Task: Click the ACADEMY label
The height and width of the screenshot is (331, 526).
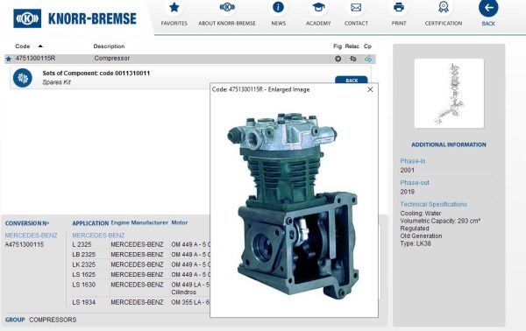Action: tap(318, 24)
